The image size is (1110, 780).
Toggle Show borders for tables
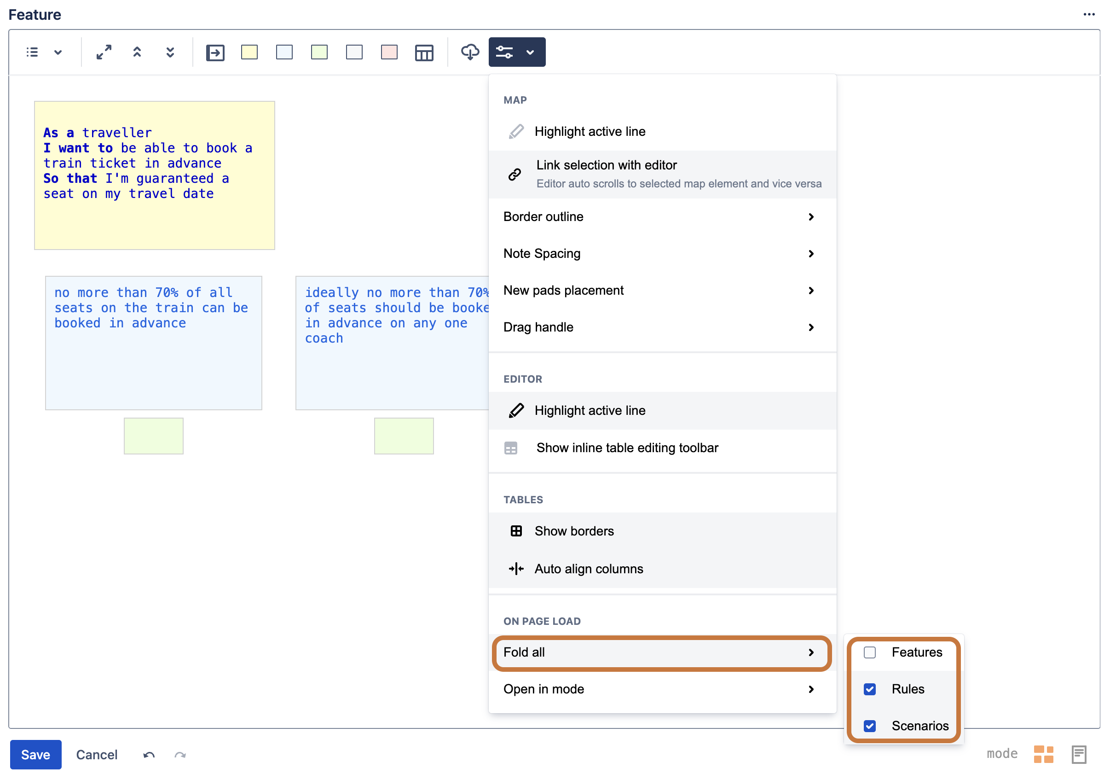(x=662, y=531)
